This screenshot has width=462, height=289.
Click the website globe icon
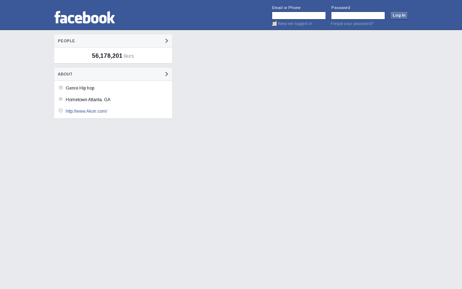click(x=61, y=111)
